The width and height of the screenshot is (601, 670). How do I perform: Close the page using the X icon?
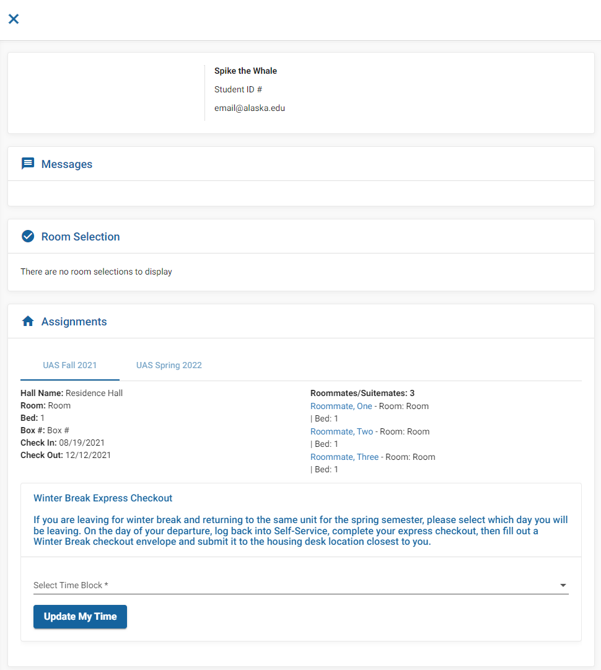(14, 19)
